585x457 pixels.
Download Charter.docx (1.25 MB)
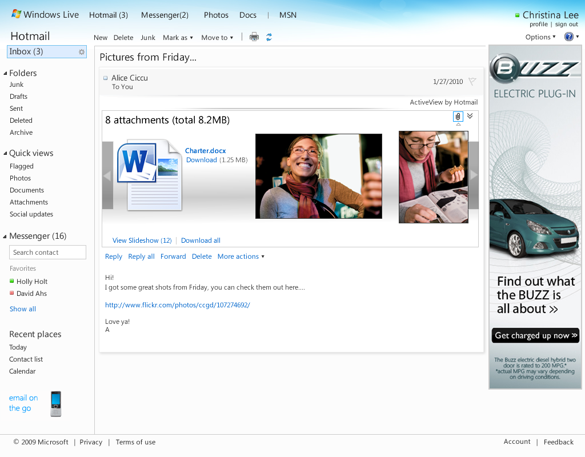click(202, 160)
